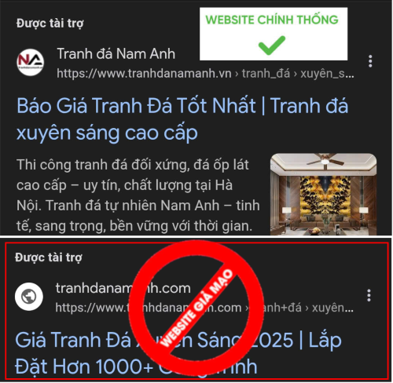This screenshot has height=383, width=393.
Task: Click the 'WEBSITE CHÍNH THỐNG' label
Action: point(272,20)
